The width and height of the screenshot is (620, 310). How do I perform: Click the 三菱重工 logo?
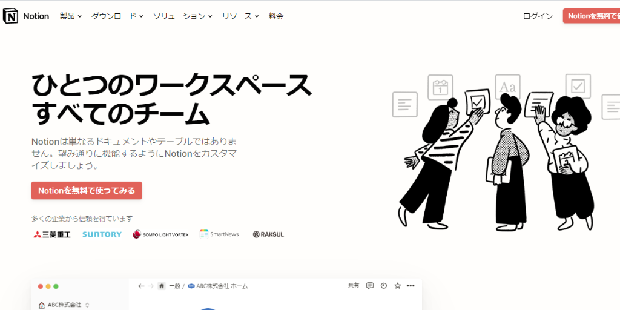point(52,234)
